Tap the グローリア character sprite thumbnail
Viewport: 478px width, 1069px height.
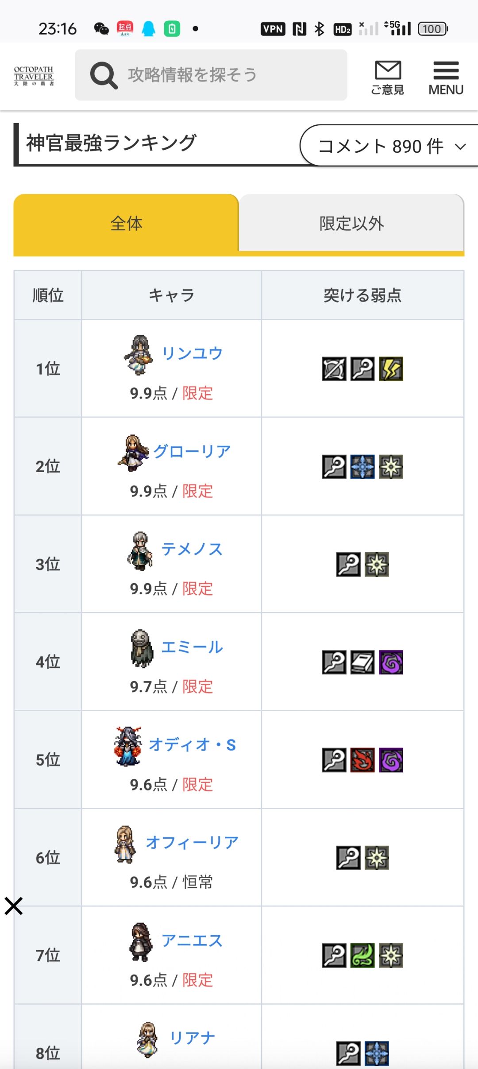pyautogui.click(x=133, y=453)
